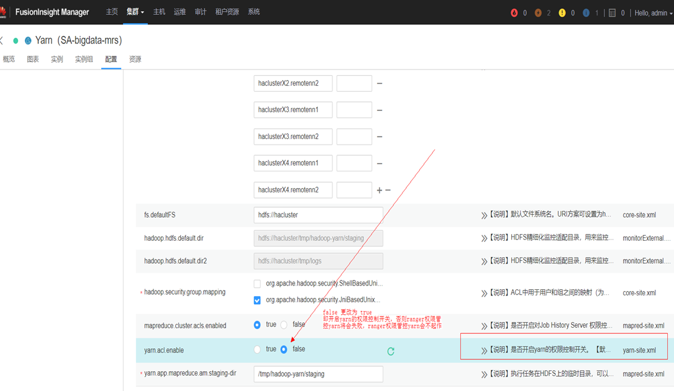674x391 pixels.
Task: Switch to the 概览 tab
Action: tap(9, 60)
